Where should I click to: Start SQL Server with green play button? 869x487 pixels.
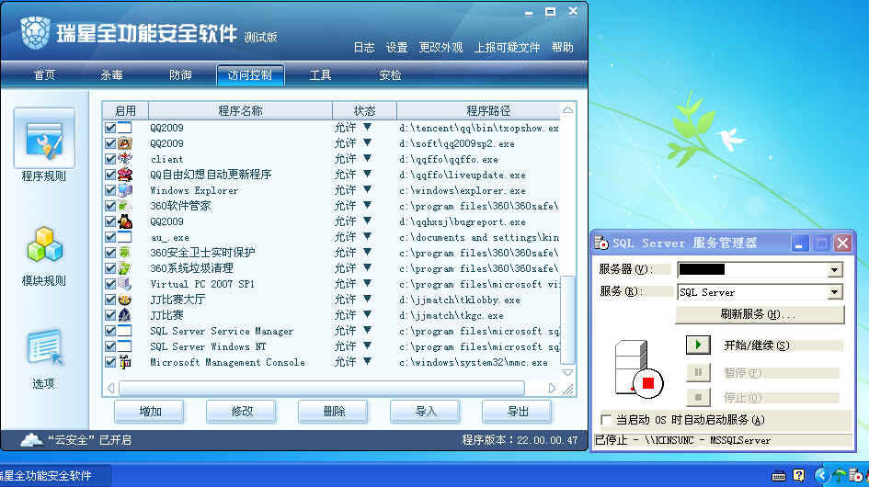[698, 345]
